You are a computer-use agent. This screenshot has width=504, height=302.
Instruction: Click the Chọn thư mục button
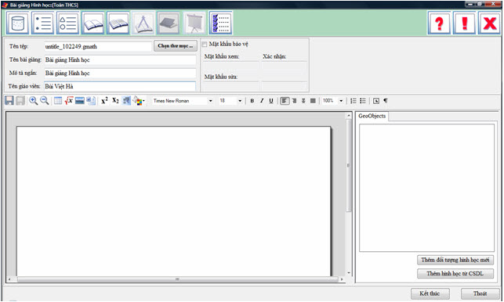(176, 46)
